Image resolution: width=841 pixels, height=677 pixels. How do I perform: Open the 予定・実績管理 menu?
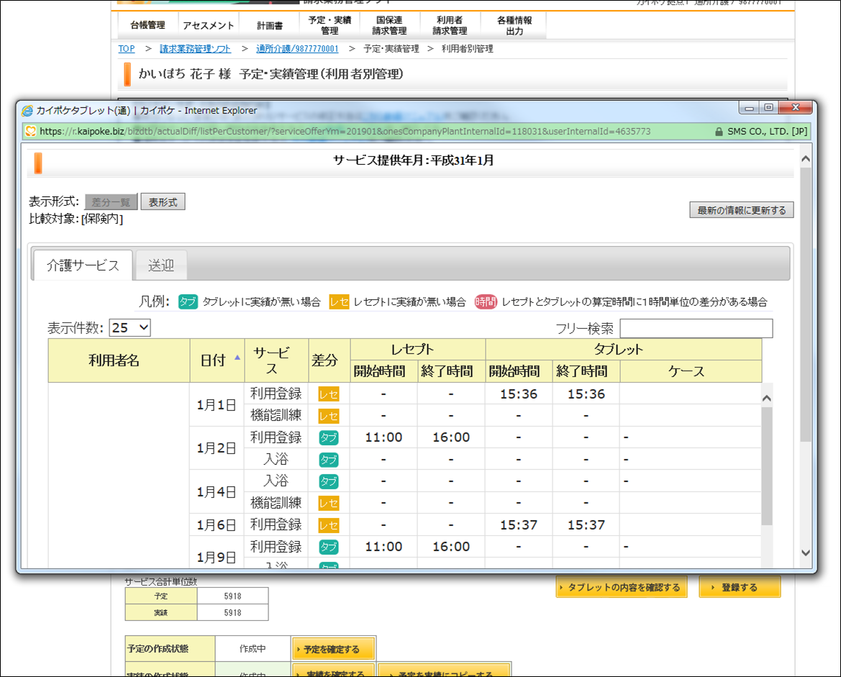(329, 25)
